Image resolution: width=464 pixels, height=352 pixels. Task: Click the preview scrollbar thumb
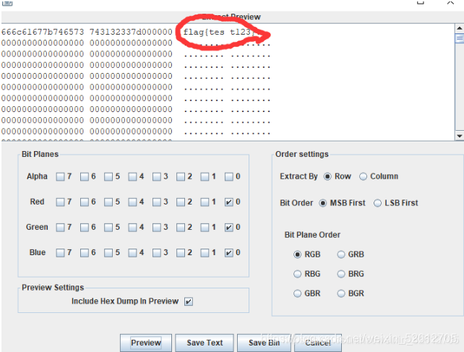[x=459, y=38]
